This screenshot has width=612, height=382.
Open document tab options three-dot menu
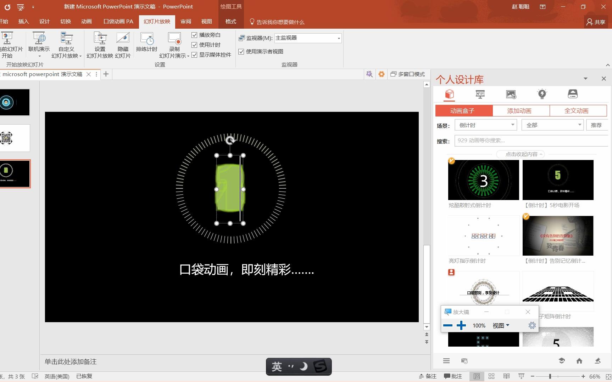click(96, 74)
